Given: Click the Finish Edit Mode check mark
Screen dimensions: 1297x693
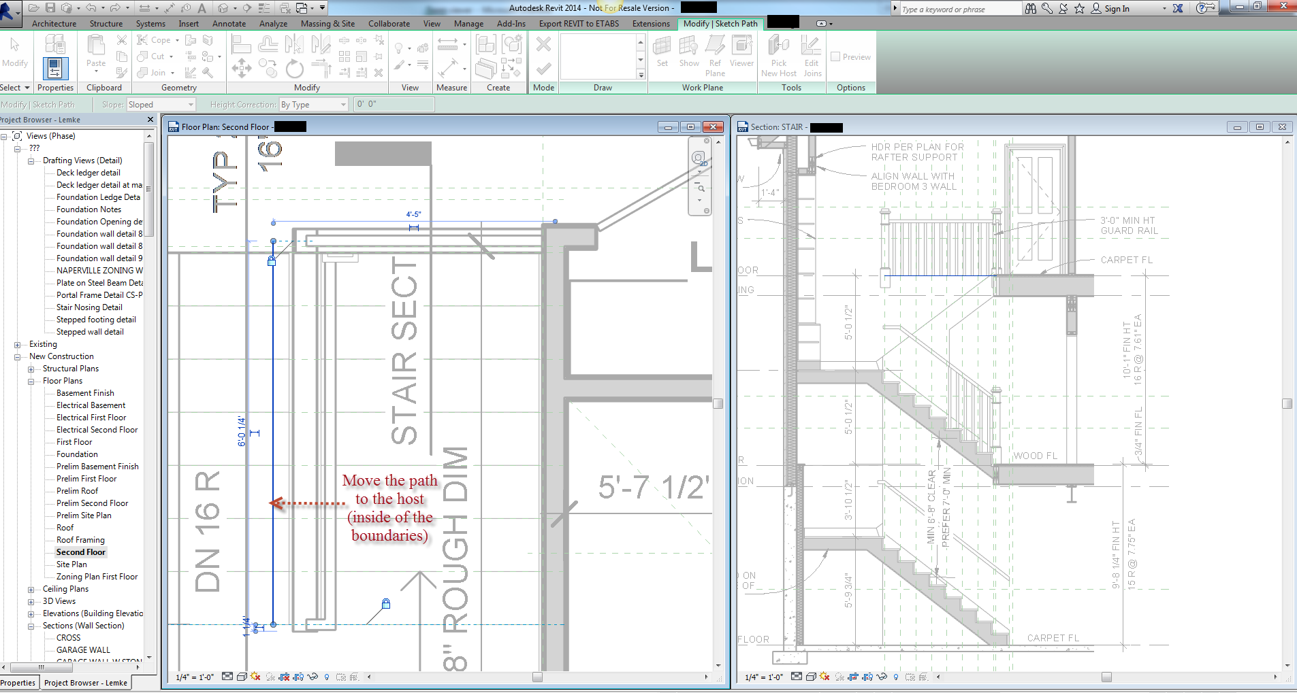Looking at the screenshot, I should tap(543, 69).
